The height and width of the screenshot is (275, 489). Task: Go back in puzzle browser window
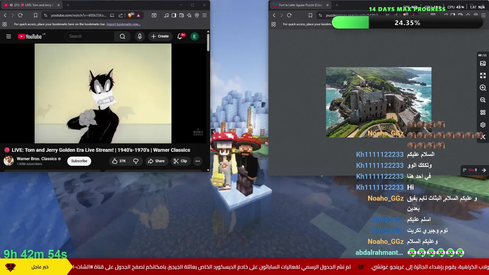pos(274,15)
